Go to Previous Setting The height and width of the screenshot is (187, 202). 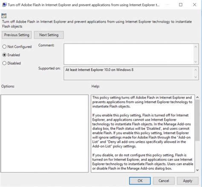[x=17, y=35]
